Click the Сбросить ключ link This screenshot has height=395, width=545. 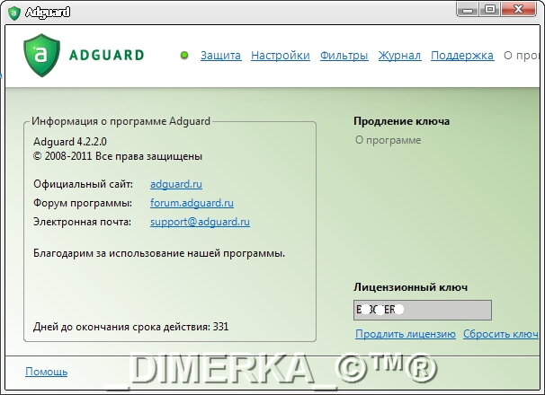tap(502, 334)
